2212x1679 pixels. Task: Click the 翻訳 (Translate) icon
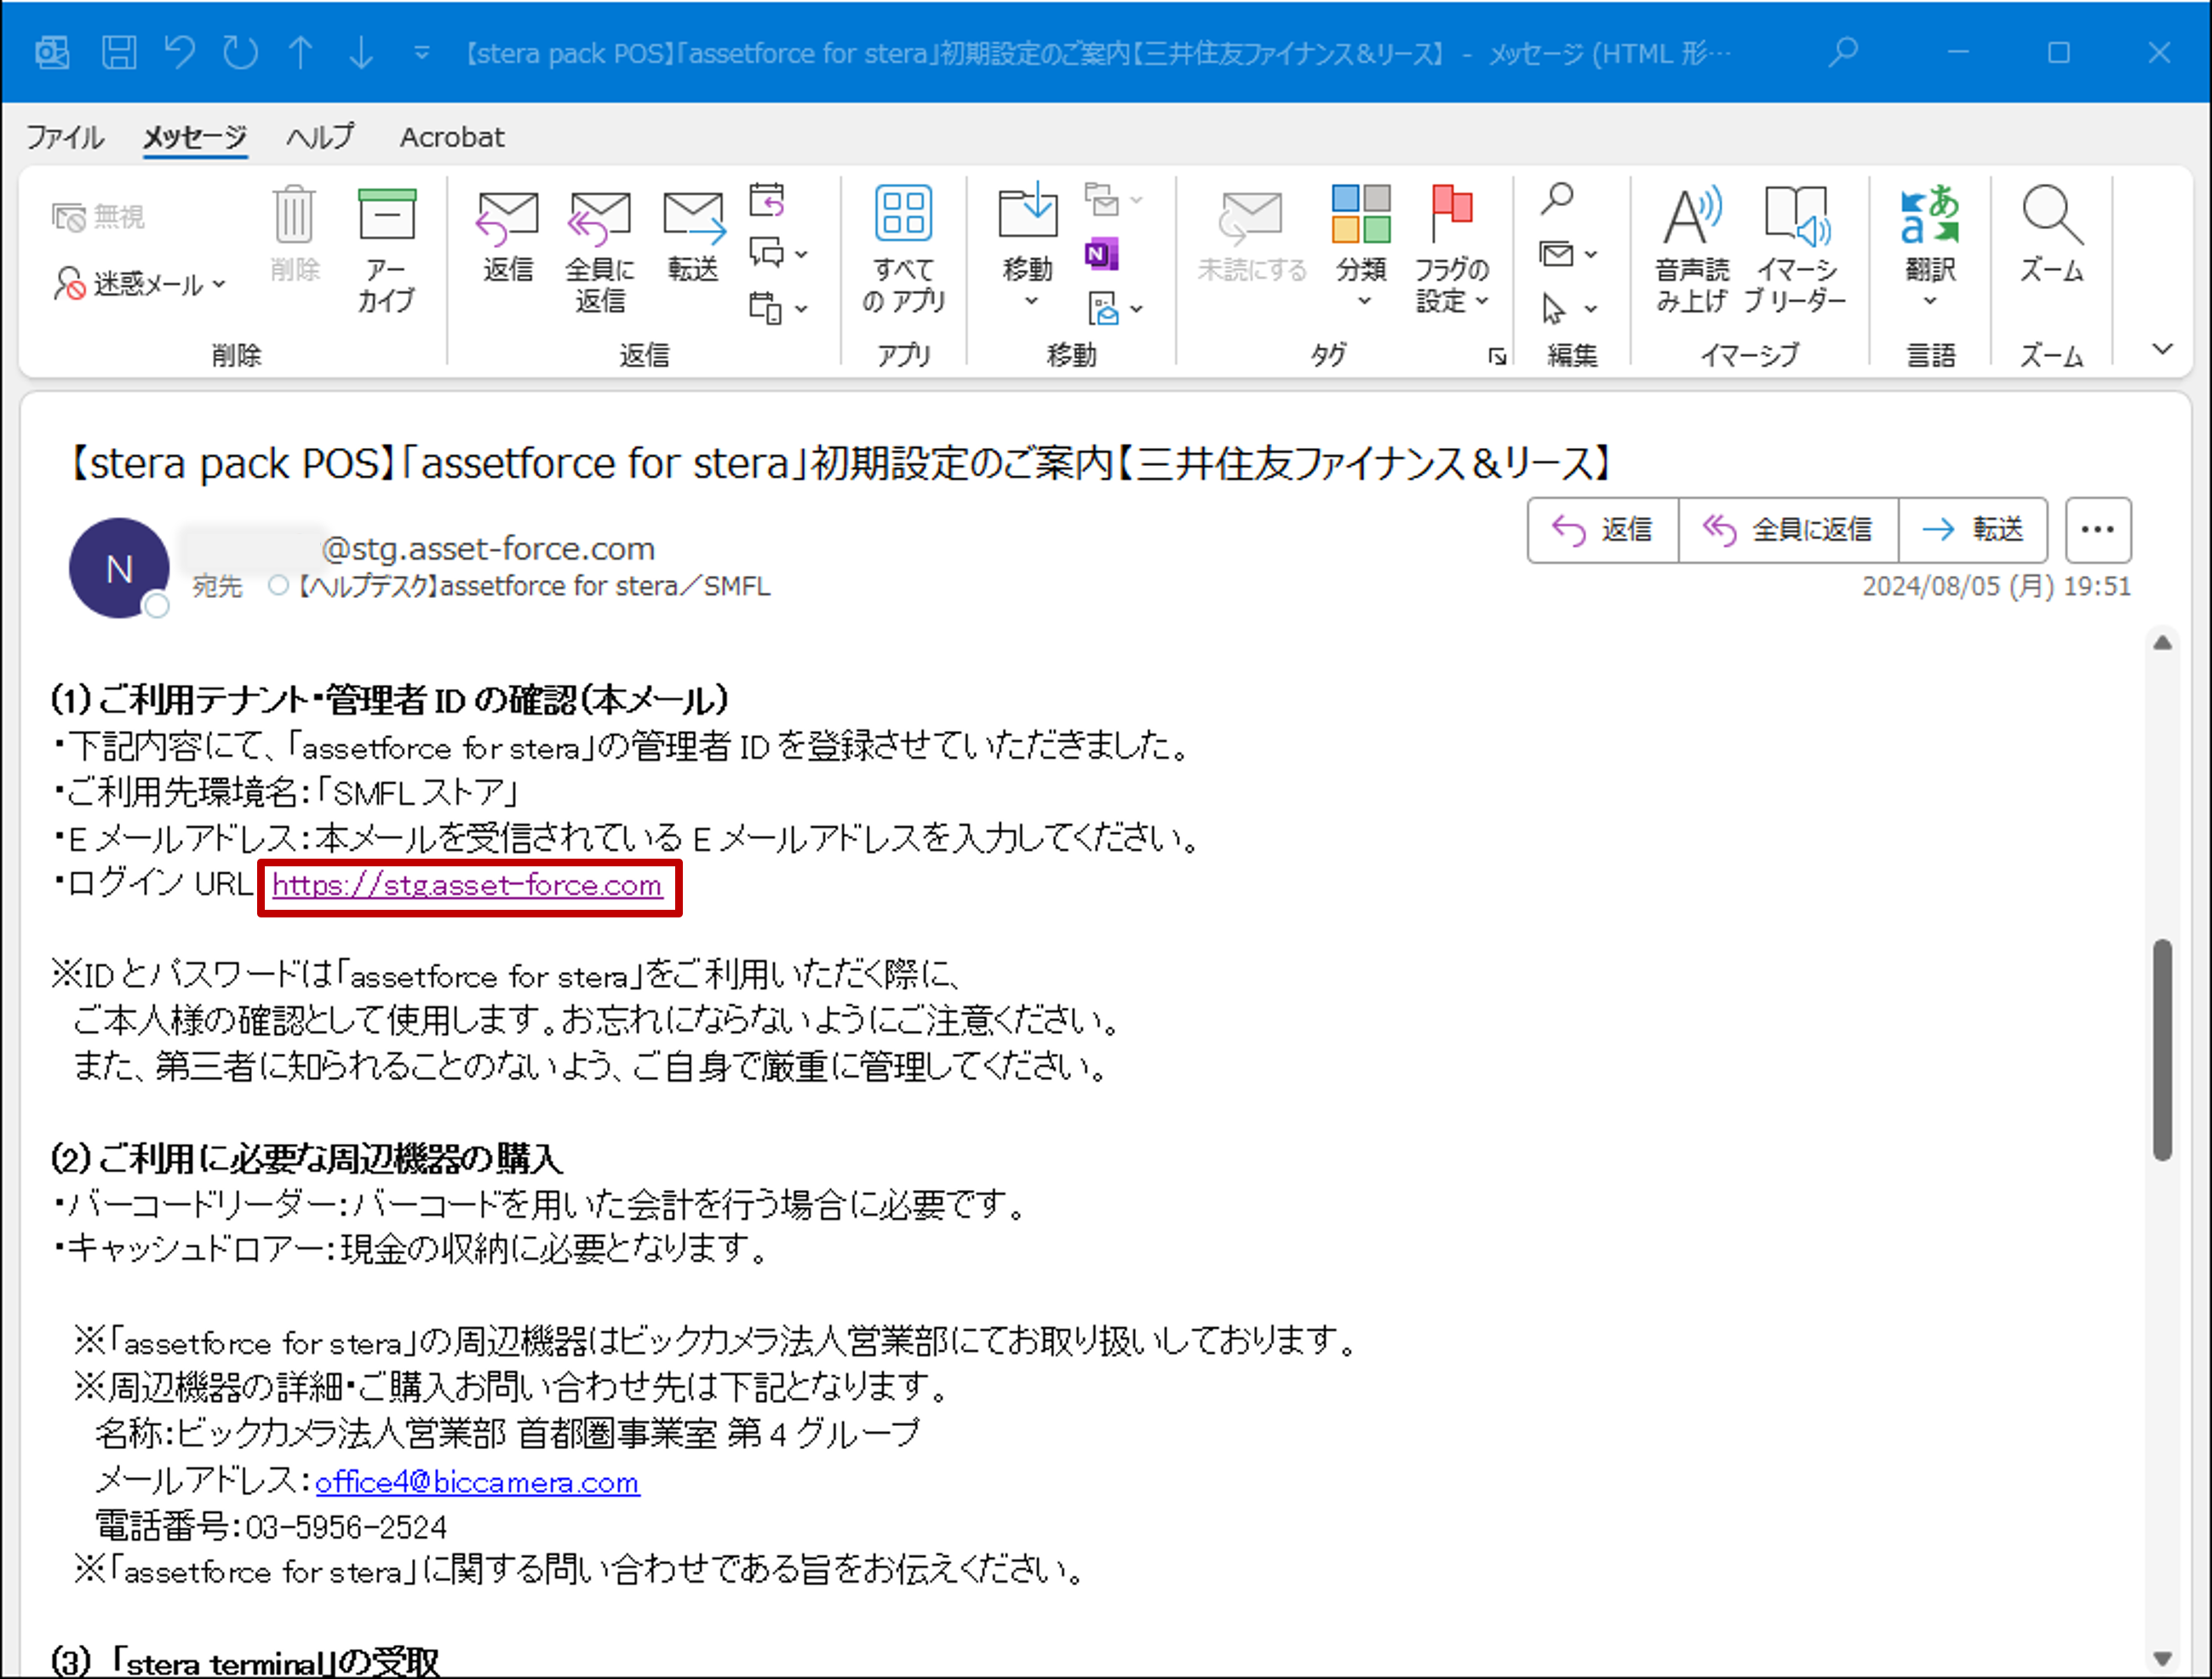click(x=1929, y=245)
